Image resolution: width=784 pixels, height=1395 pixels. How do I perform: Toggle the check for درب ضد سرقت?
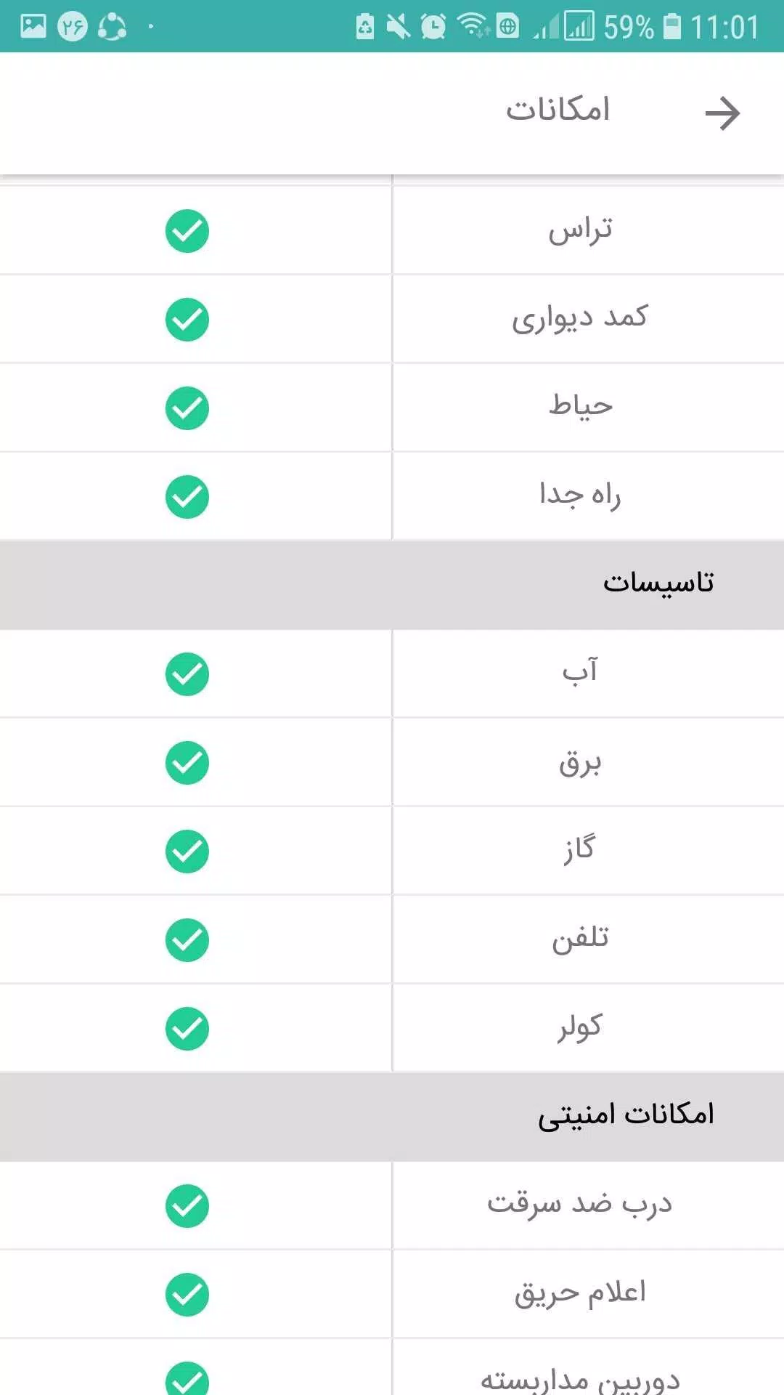(187, 1206)
